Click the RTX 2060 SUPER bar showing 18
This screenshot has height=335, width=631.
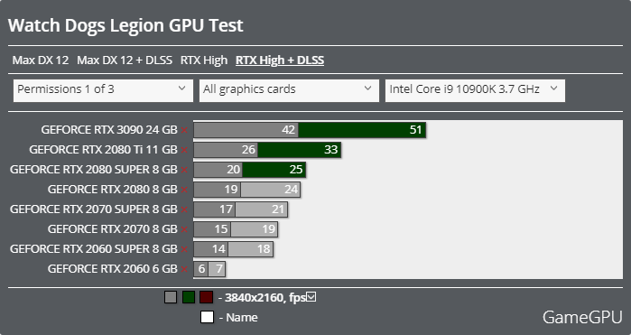click(251, 249)
